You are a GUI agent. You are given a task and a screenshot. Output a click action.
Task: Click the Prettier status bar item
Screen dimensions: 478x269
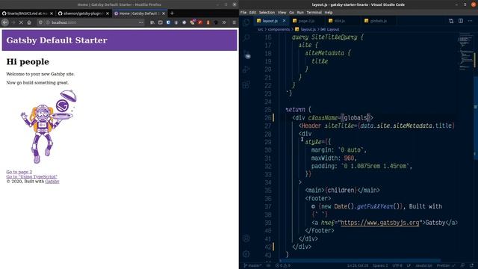(x=446, y=266)
